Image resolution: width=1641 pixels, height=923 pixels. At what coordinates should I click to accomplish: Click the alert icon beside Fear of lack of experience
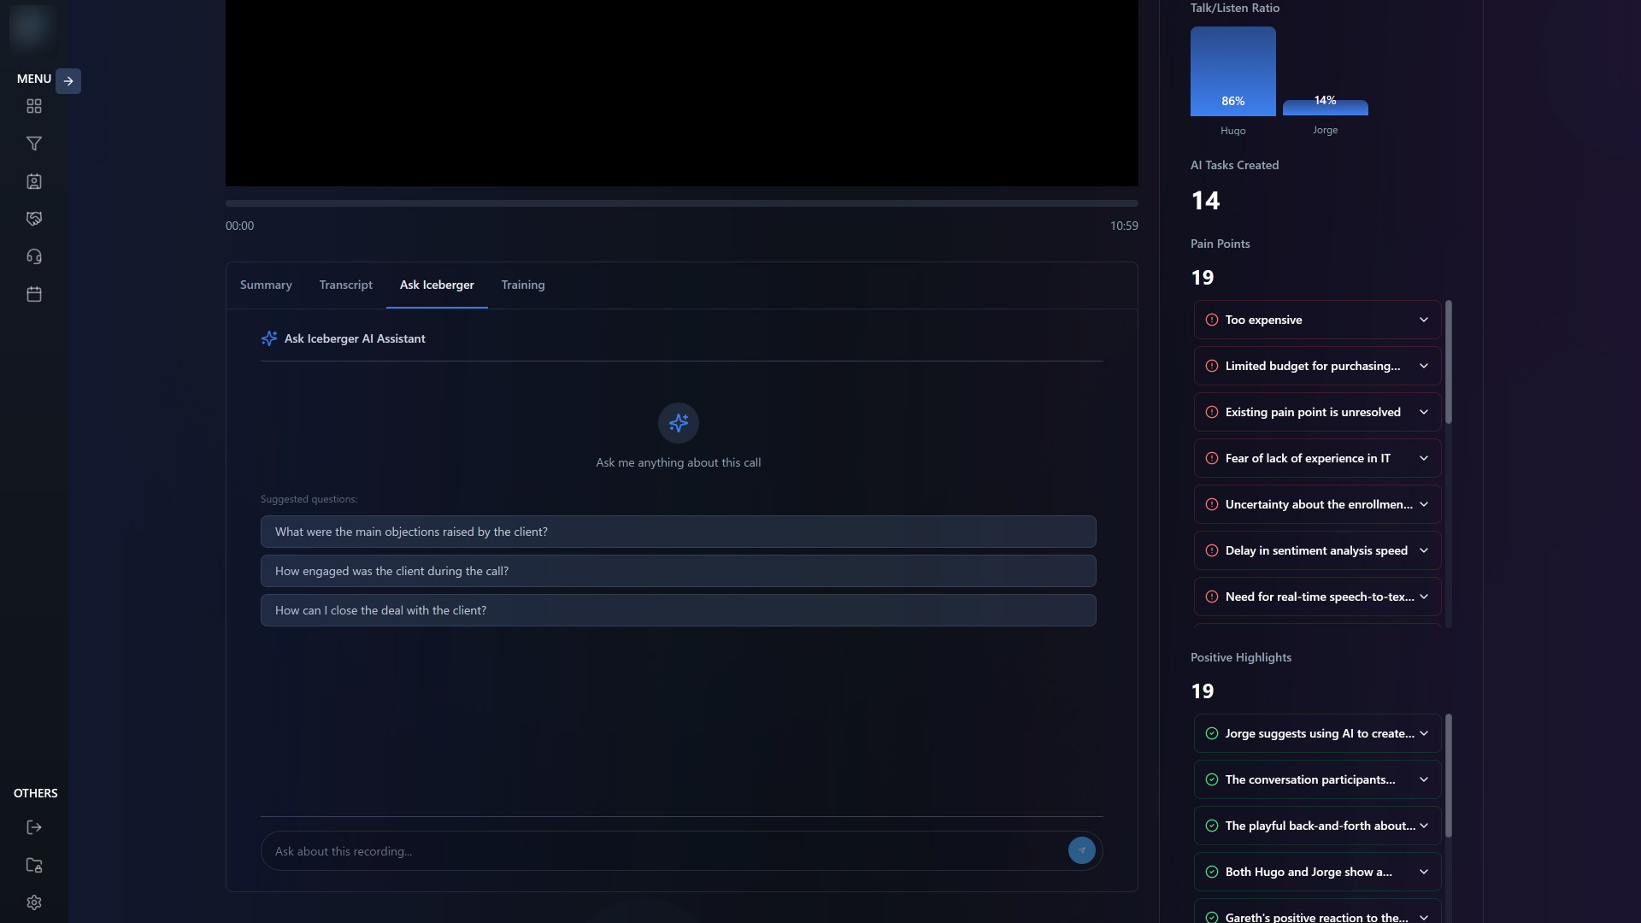[1212, 458]
